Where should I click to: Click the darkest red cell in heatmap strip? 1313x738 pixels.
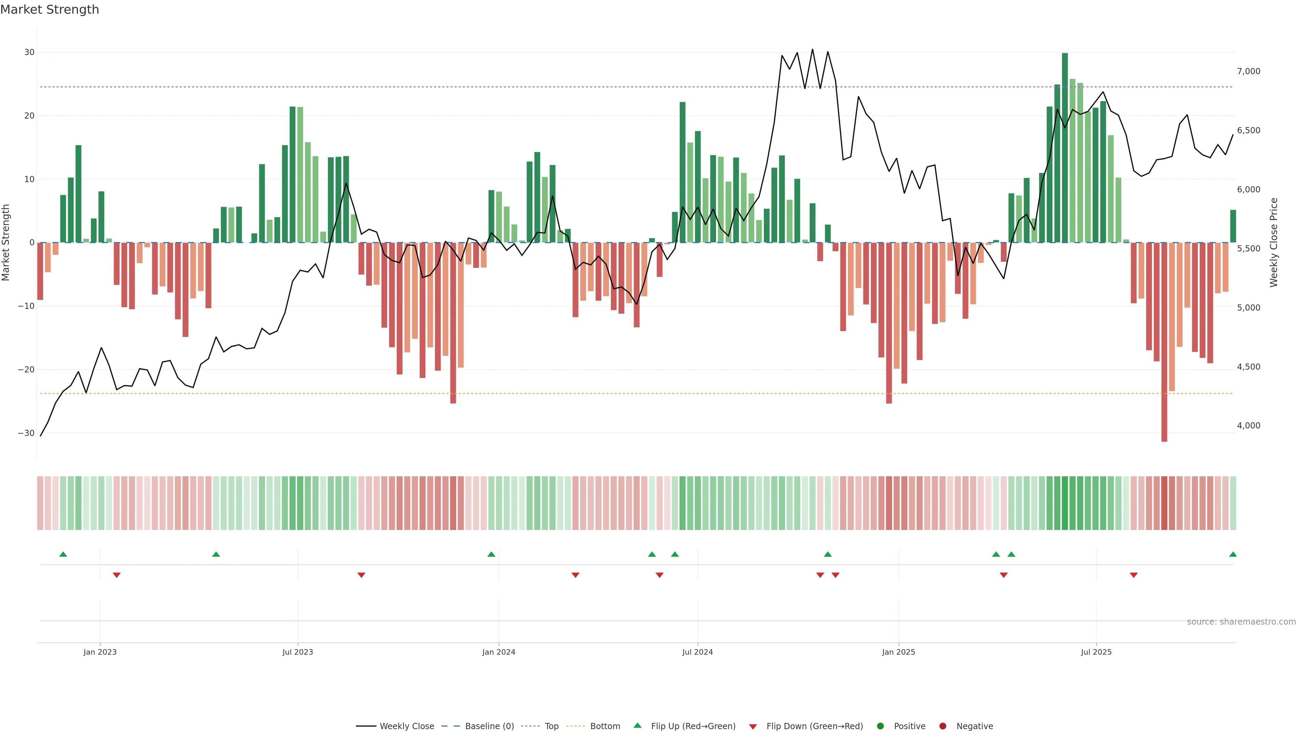(x=1164, y=503)
